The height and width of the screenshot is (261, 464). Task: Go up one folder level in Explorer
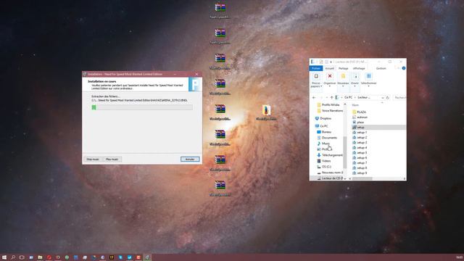(x=332, y=97)
